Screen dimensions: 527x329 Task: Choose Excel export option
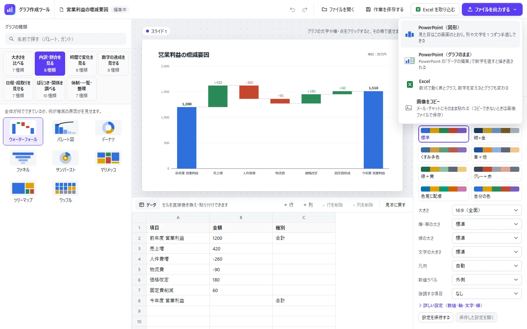point(460,84)
